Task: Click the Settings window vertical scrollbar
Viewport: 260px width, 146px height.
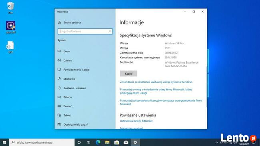Action: pyautogui.click(x=206, y=86)
